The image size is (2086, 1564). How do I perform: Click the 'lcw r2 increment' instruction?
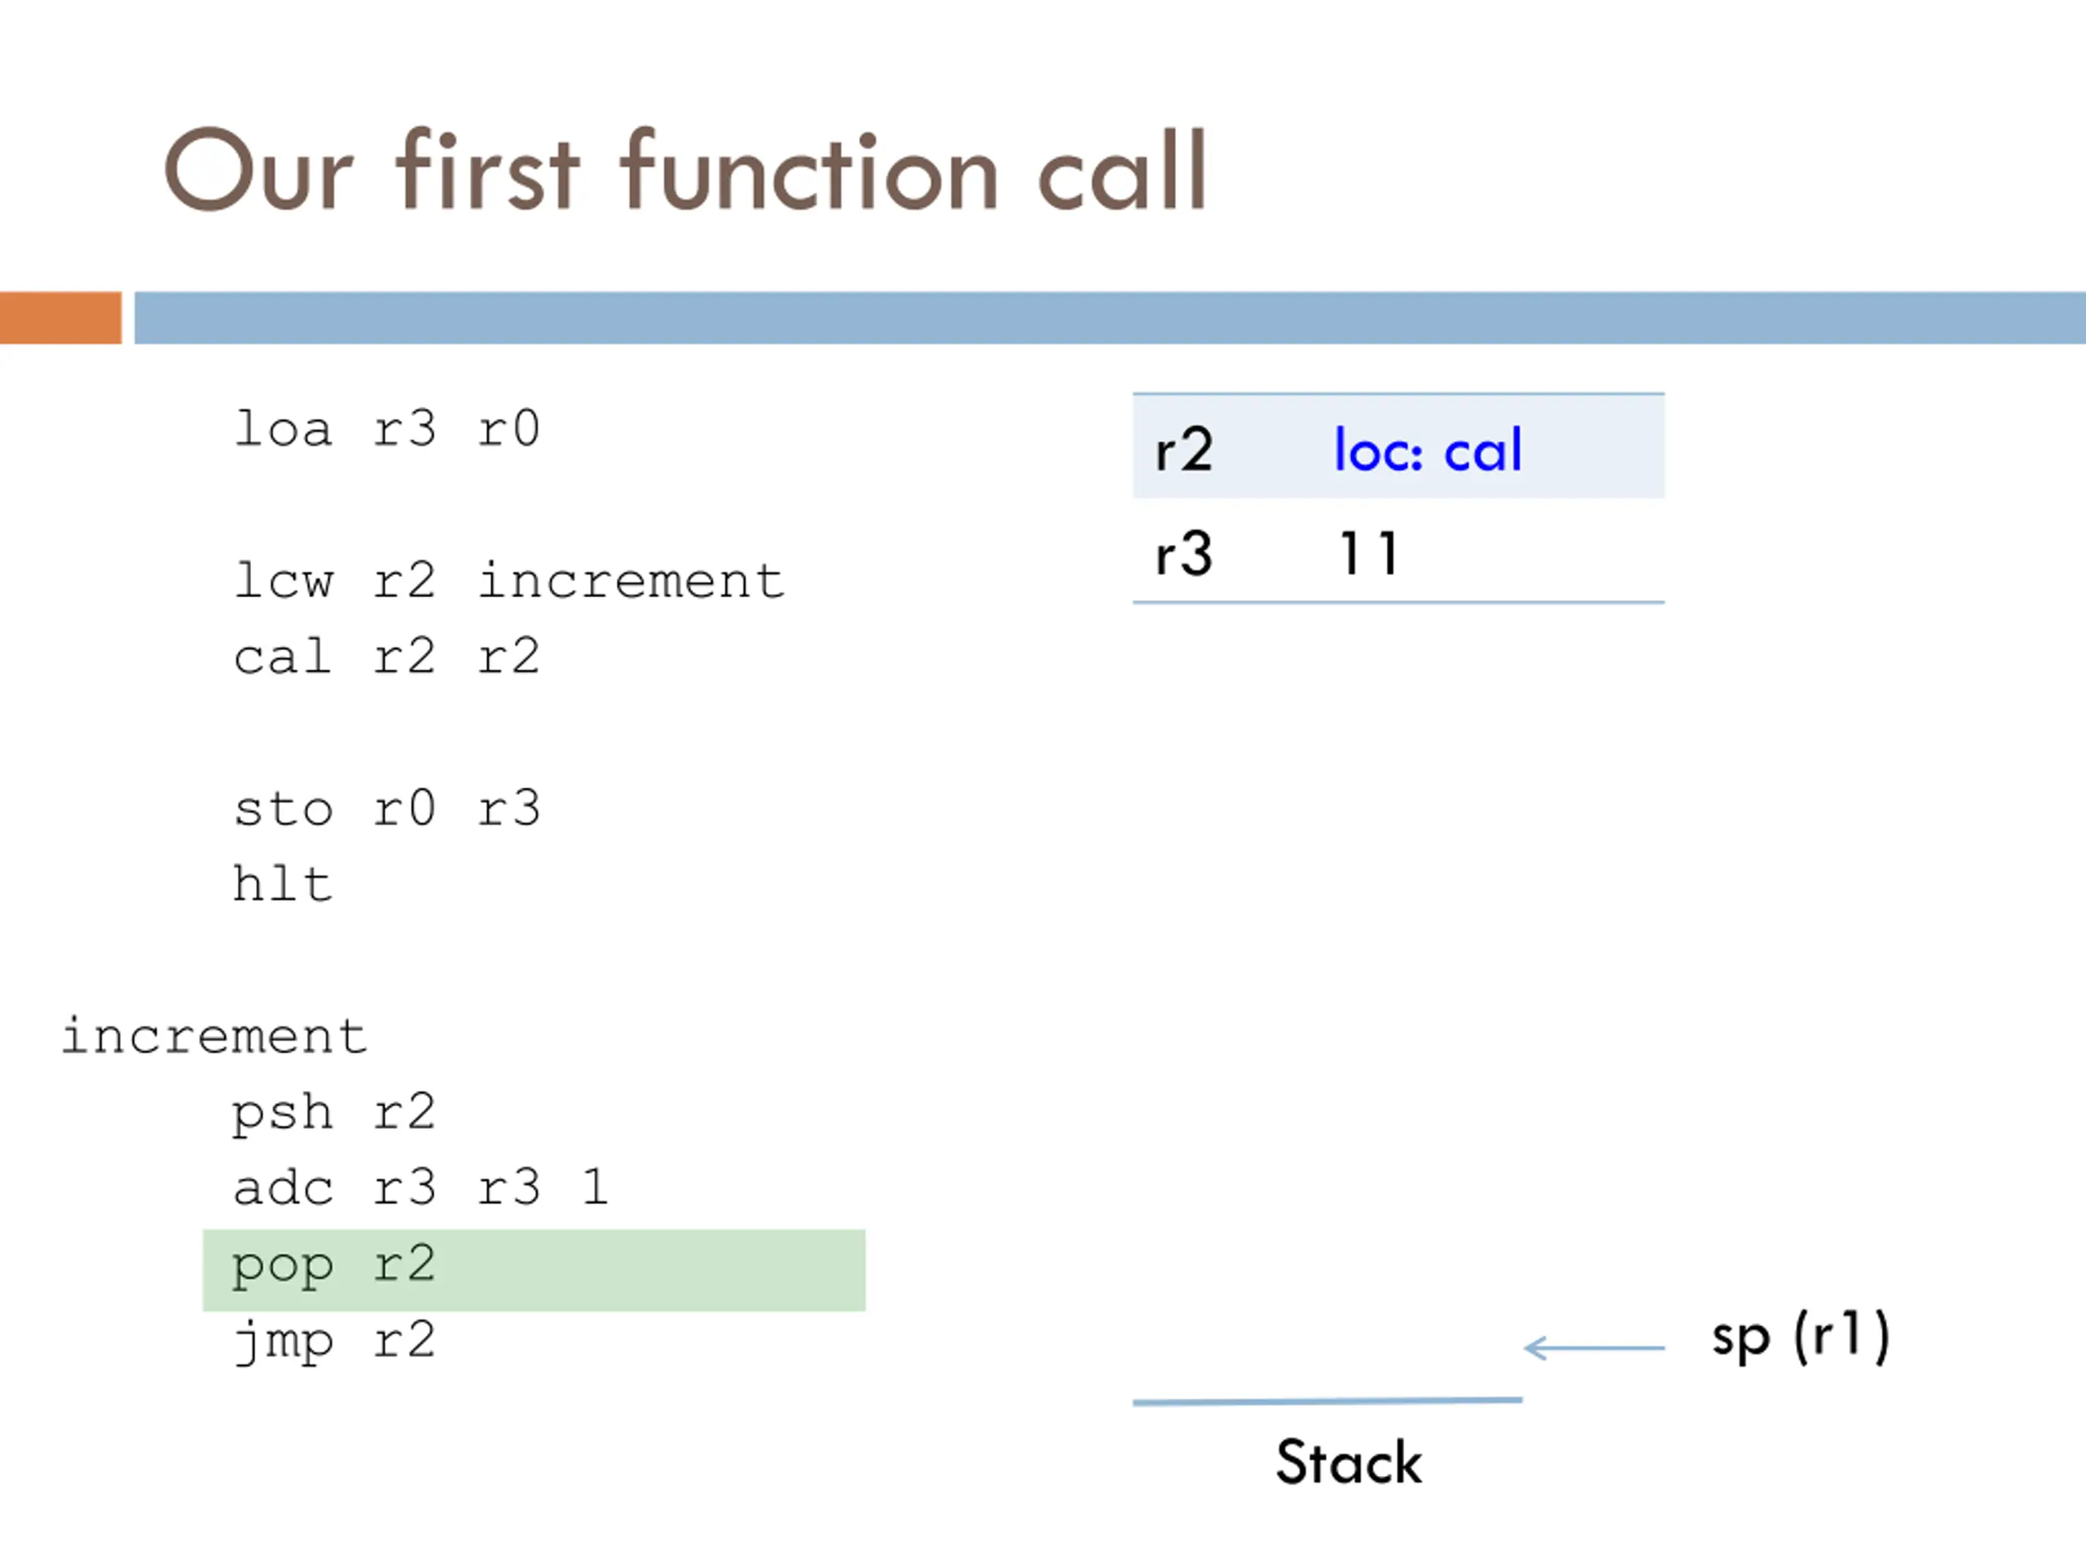pos(509,580)
